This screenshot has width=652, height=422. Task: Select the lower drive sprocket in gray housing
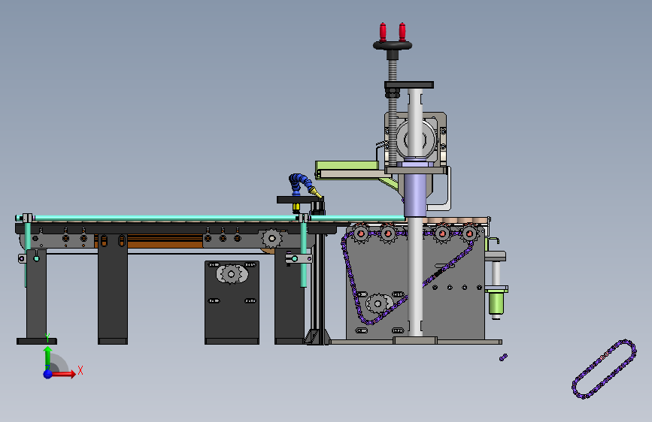(378, 303)
